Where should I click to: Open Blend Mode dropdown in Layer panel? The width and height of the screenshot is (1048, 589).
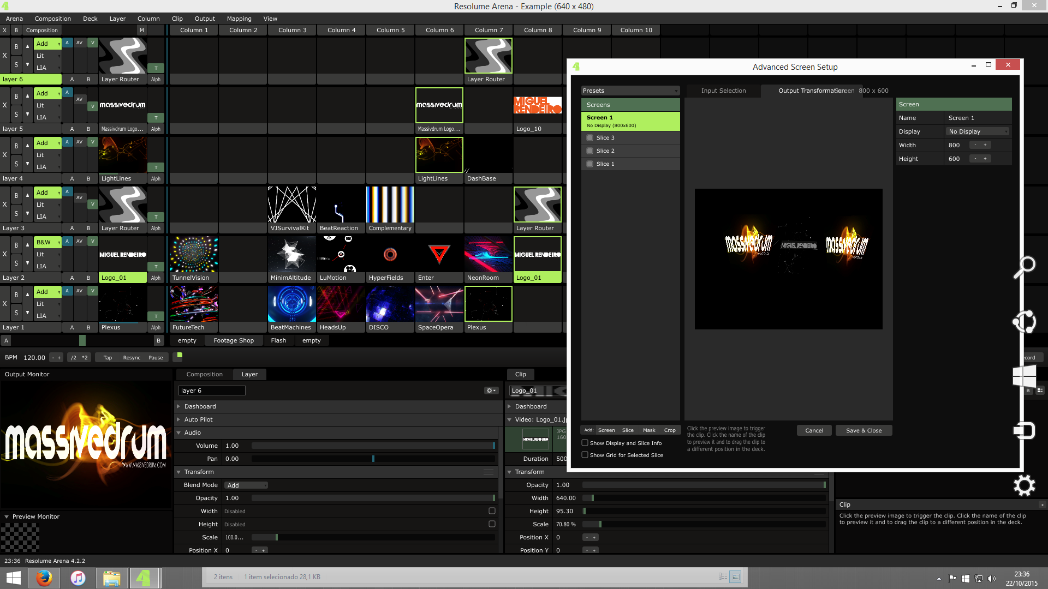point(247,485)
